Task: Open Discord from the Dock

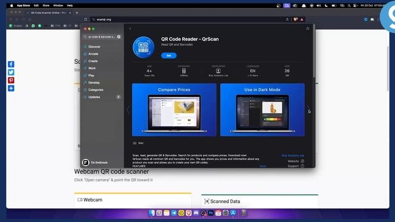Action: click(x=196, y=213)
